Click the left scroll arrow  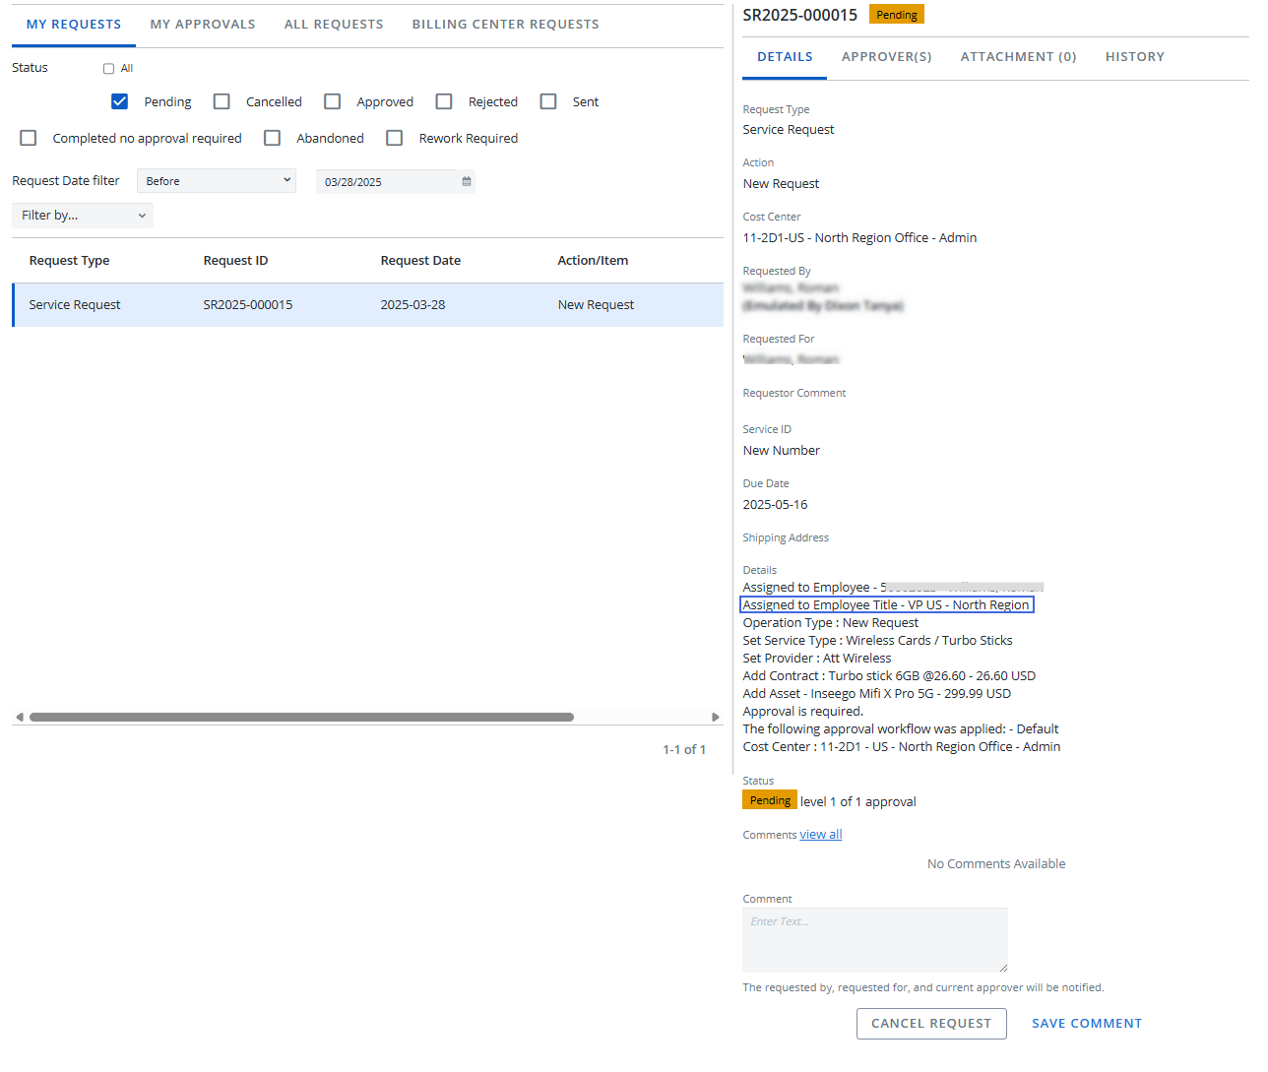coord(20,718)
